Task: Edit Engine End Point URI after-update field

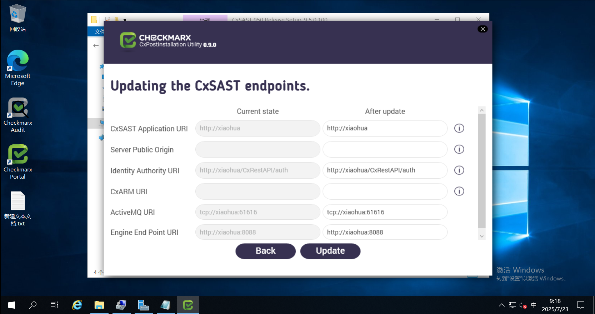Action: point(385,232)
